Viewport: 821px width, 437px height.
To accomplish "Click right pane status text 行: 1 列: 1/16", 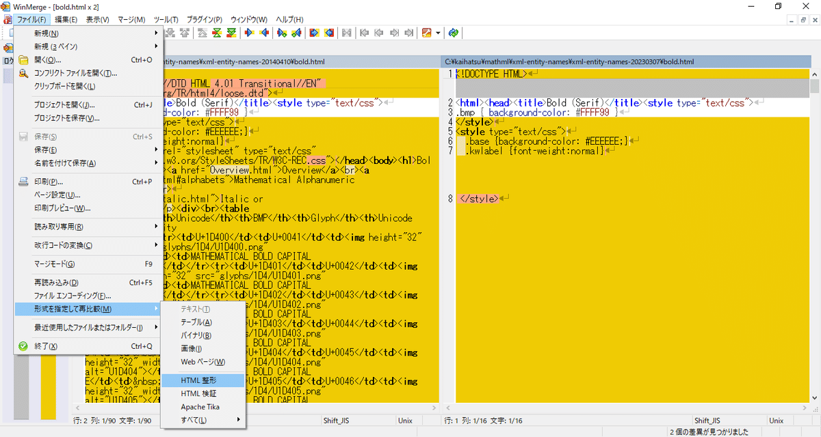I will coord(484,421).
